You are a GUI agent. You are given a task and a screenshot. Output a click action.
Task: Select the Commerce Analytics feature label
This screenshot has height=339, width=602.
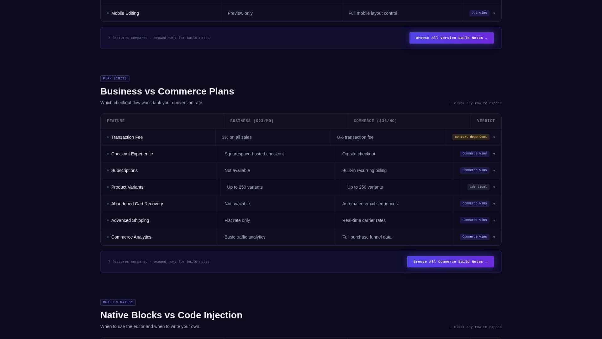coord(131,237)
